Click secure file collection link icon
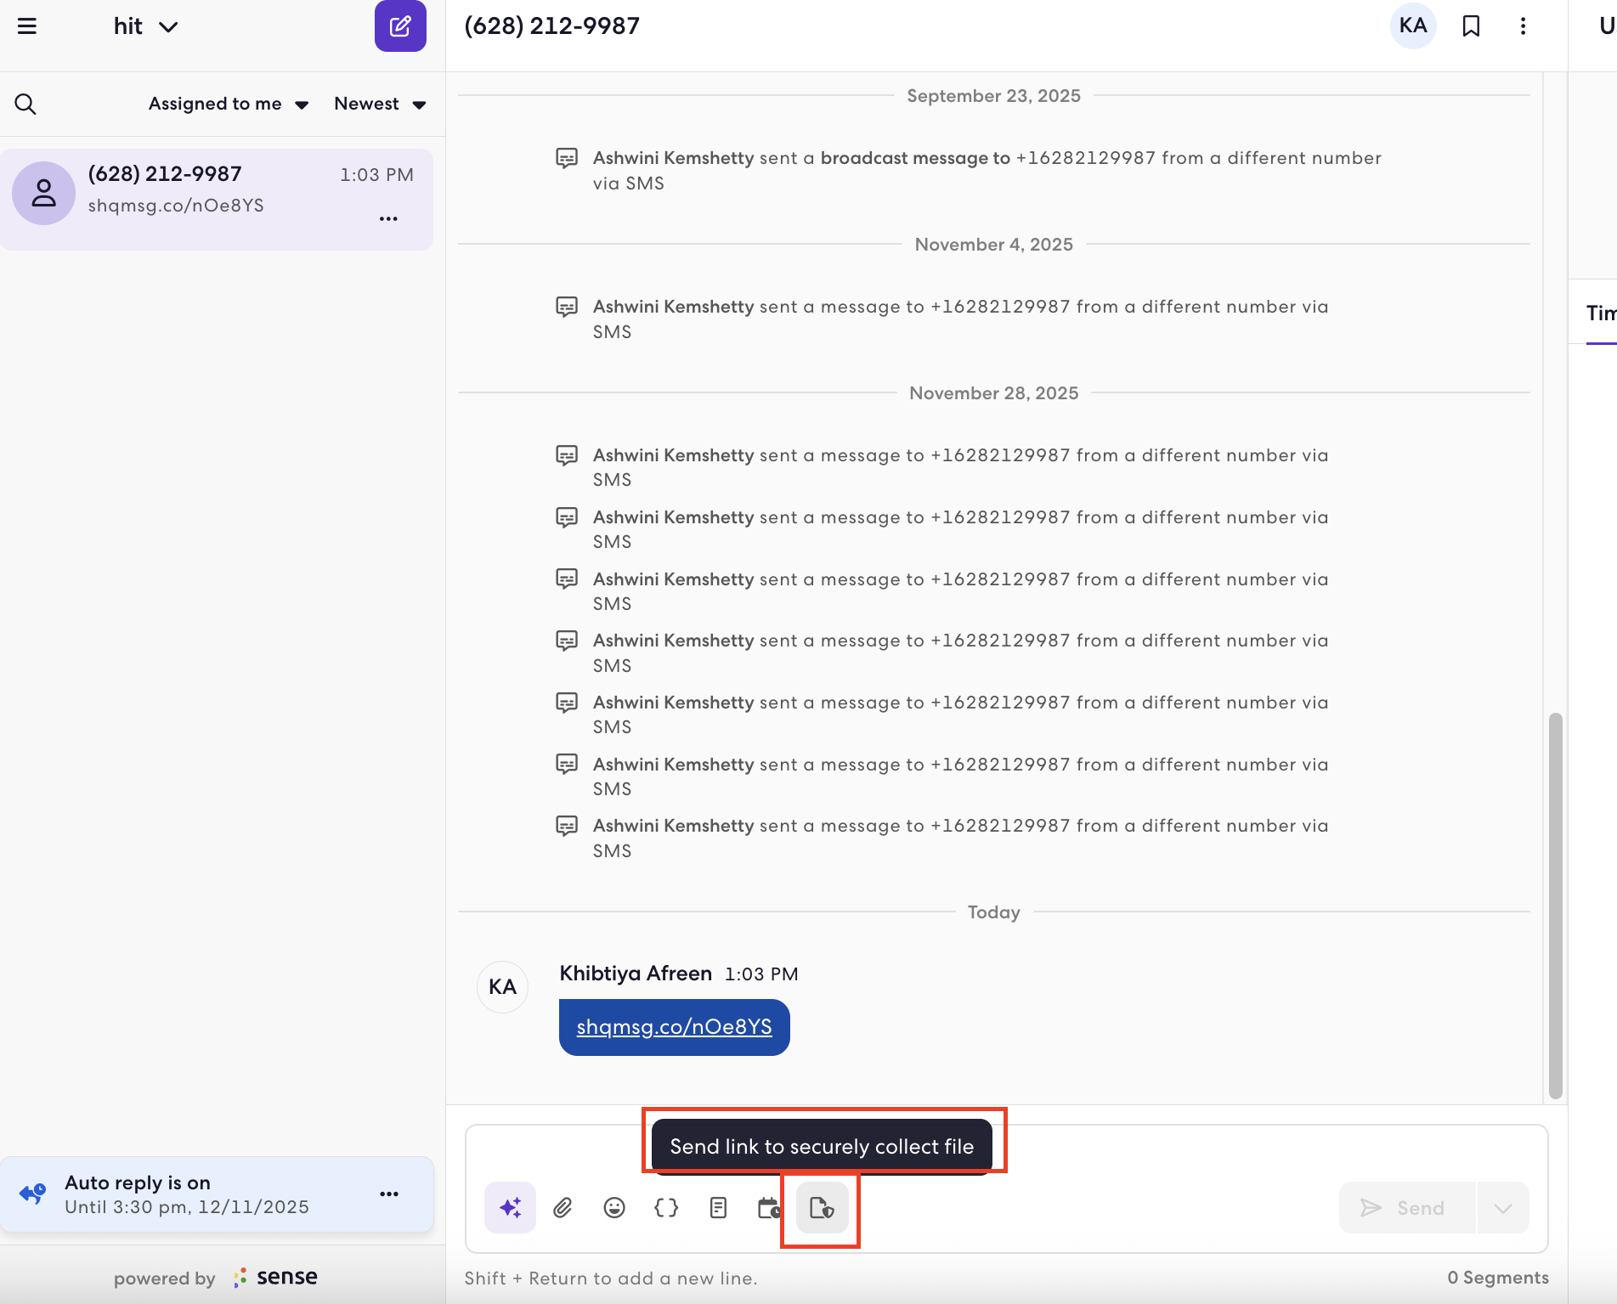The image size is (1617, 1304). [x=822, y=1207]
